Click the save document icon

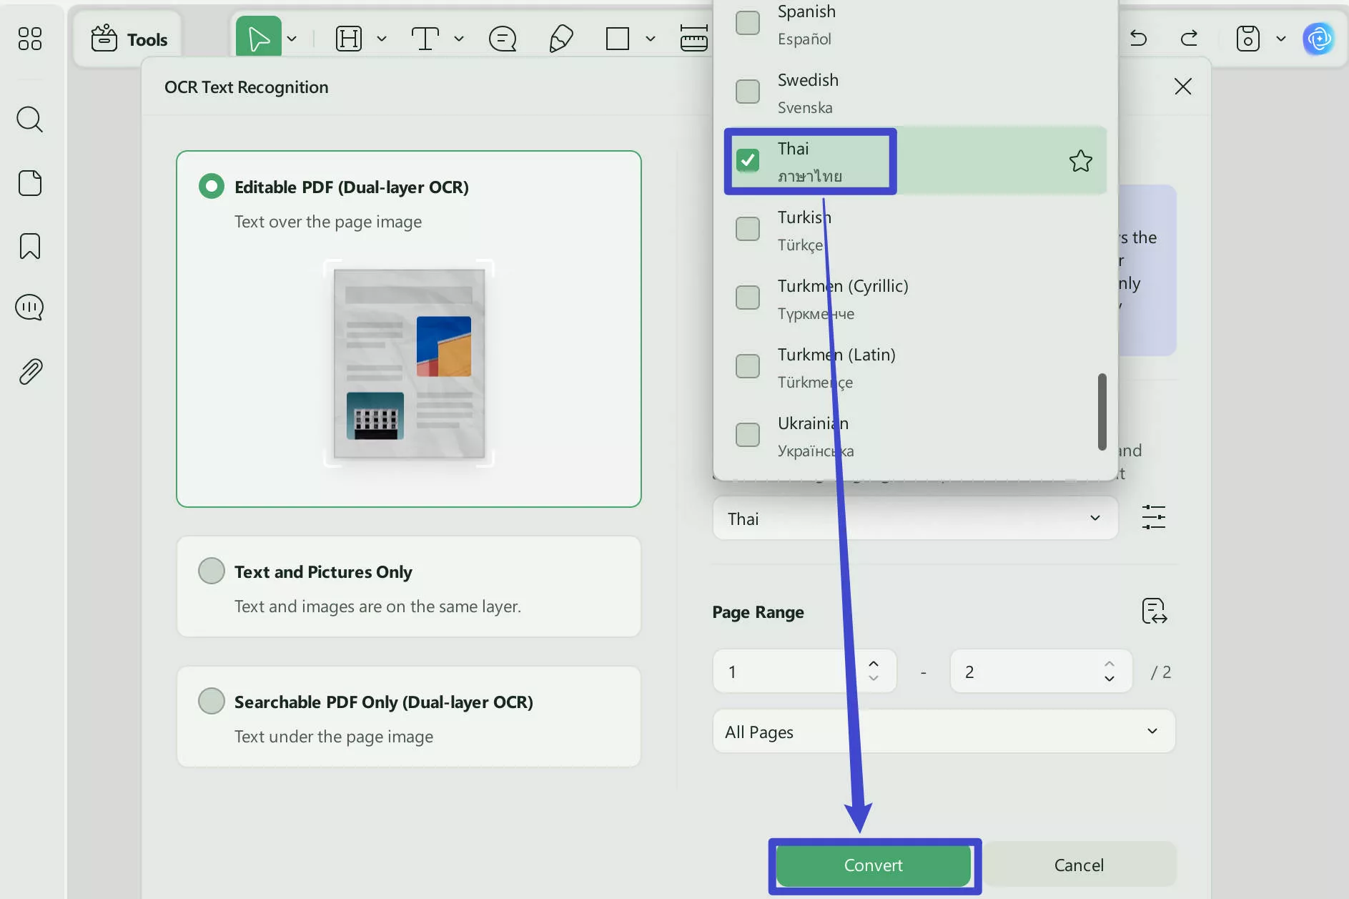click(1247, 39)
